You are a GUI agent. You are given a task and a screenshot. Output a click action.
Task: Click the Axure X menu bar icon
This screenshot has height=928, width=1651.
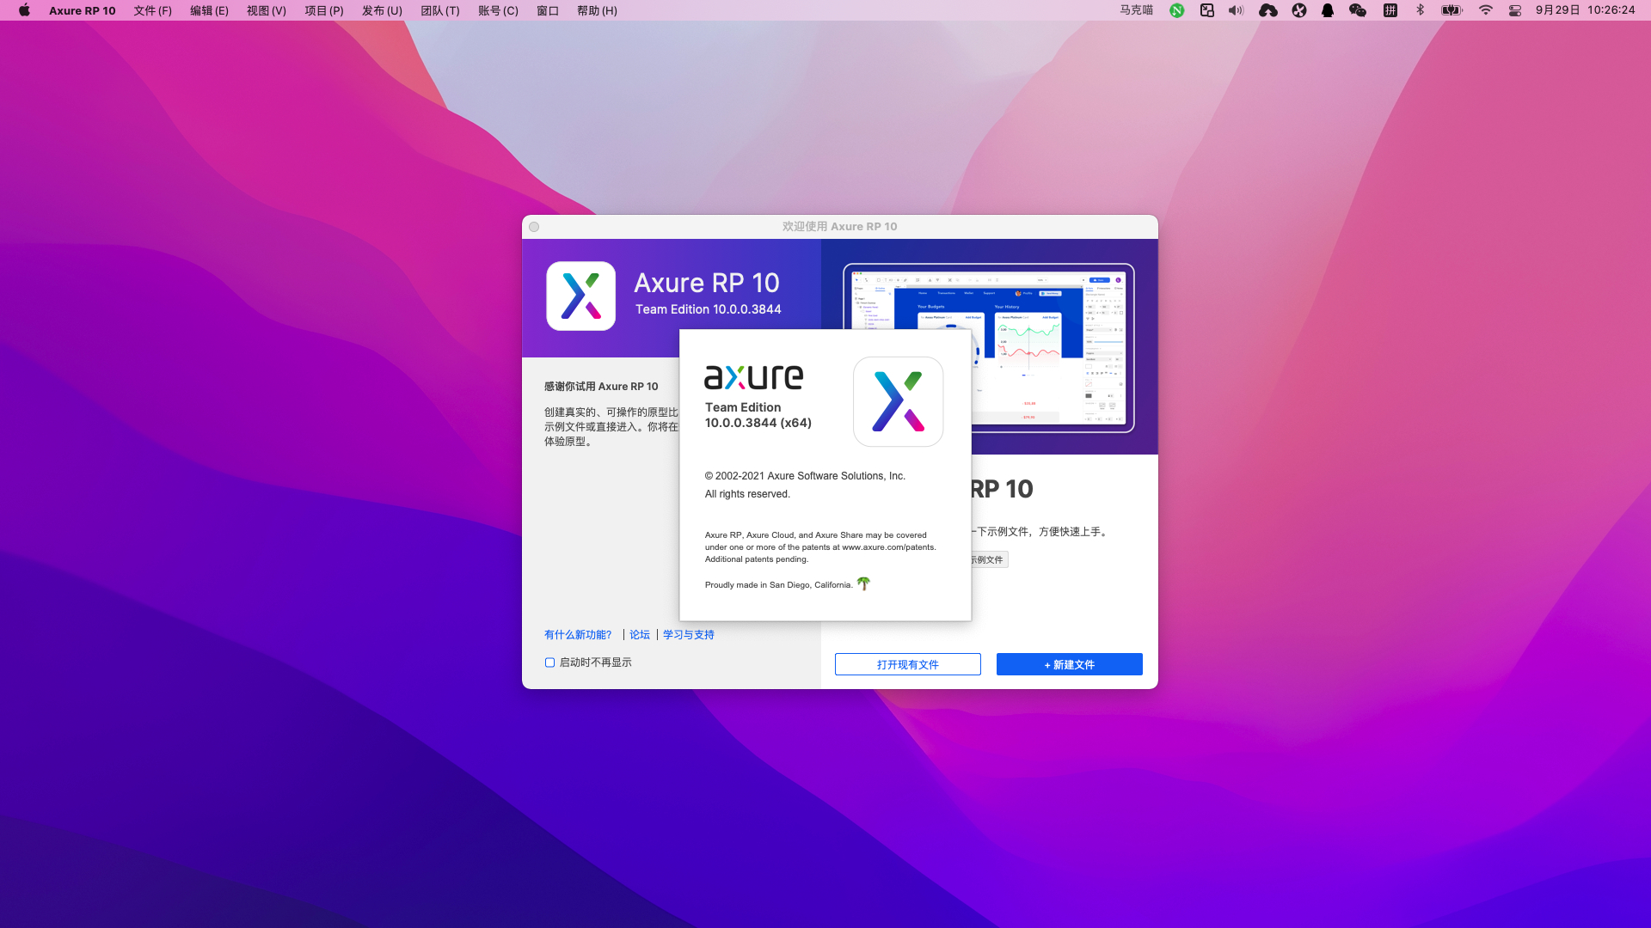(1299, 10)
